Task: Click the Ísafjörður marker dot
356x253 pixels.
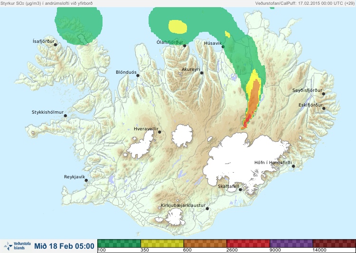Action: click(x=56, y=45)
